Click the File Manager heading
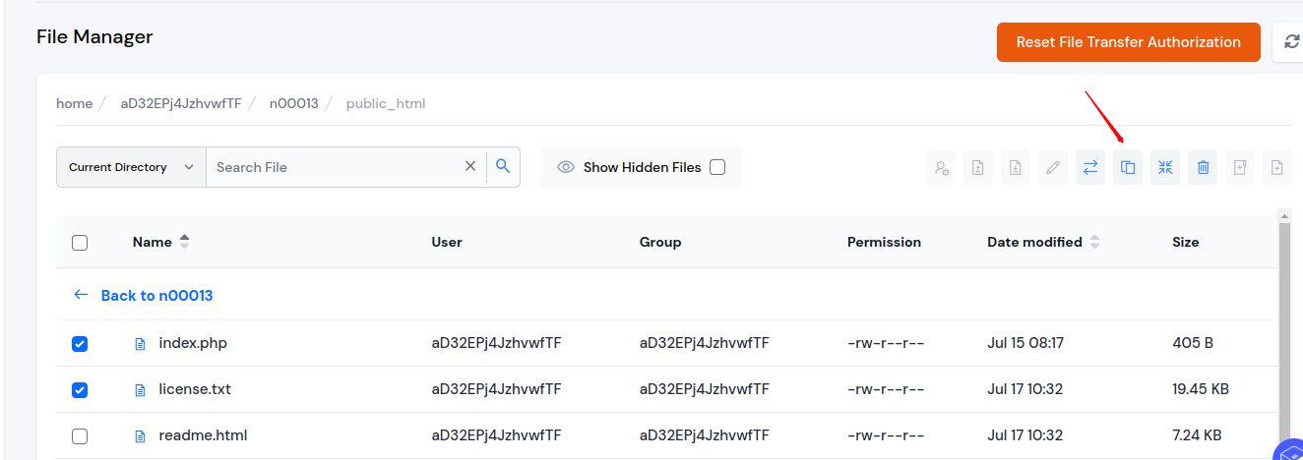Screen dimensions: 1303x460 click(94, 37)
